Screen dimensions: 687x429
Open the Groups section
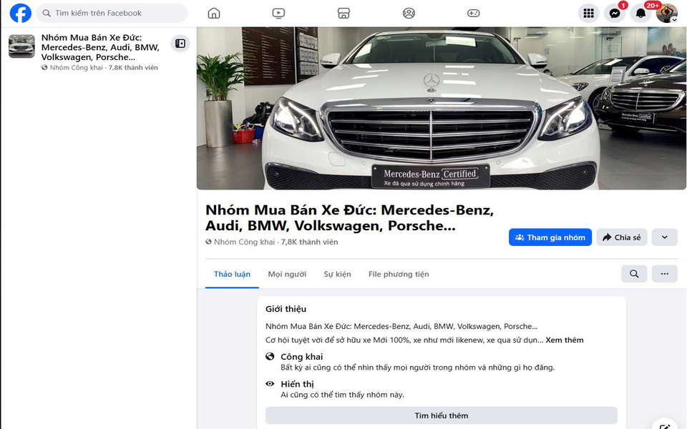(x=409, y=13)
